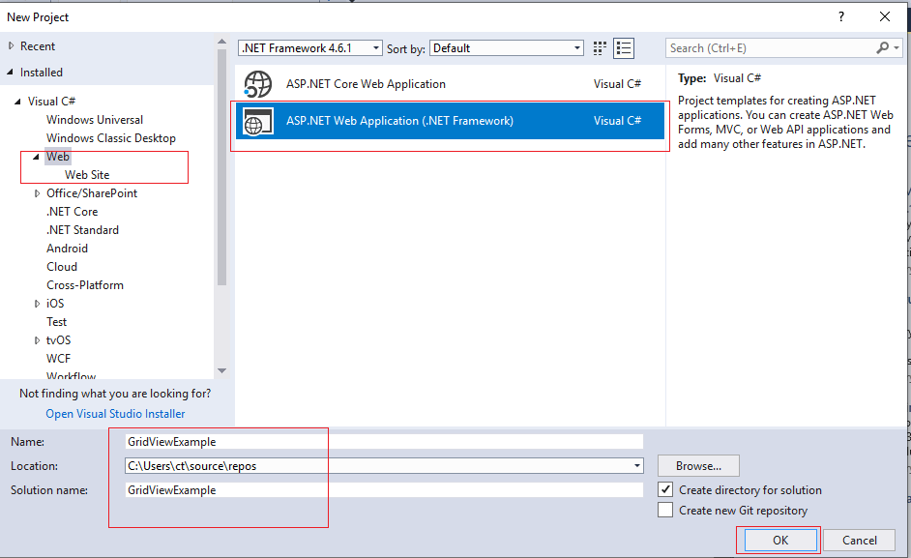This screenshot has height=558, width=911.
Task: Open Visual Studio Installer link
Action: [114, 413]
